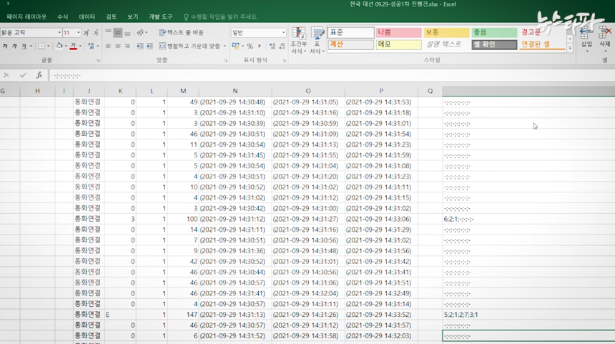Open the fill color dropdown arrow

pyautogui.click(x=66, y=46)
